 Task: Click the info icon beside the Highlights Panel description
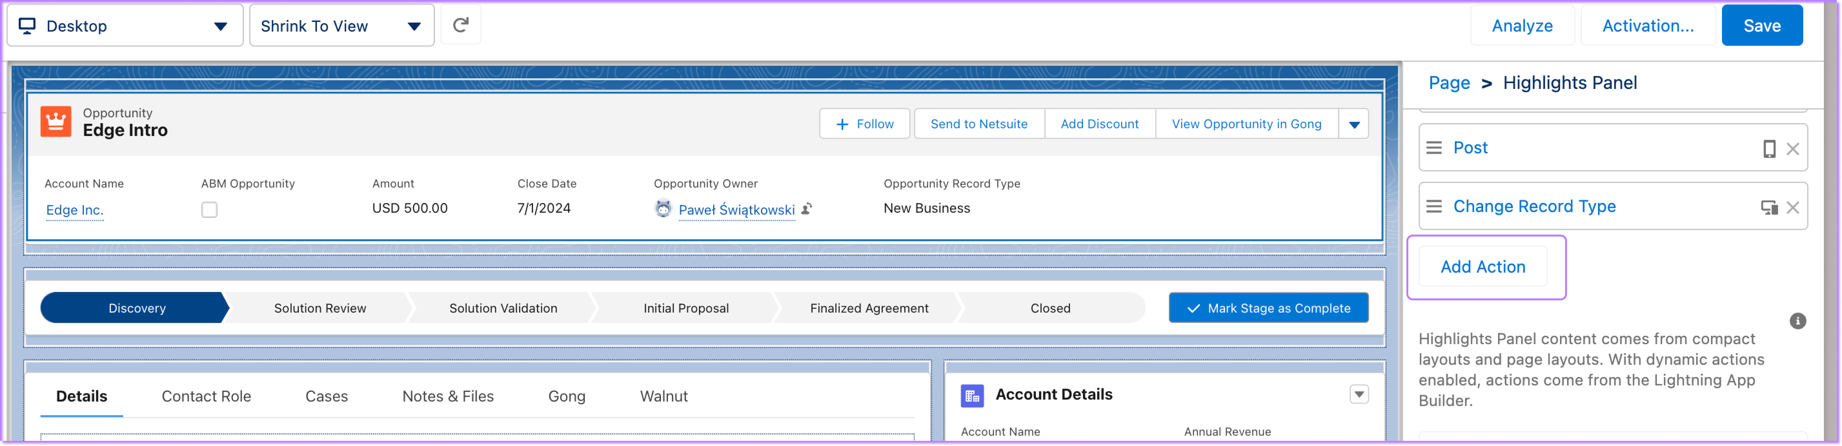[1798, 321]
